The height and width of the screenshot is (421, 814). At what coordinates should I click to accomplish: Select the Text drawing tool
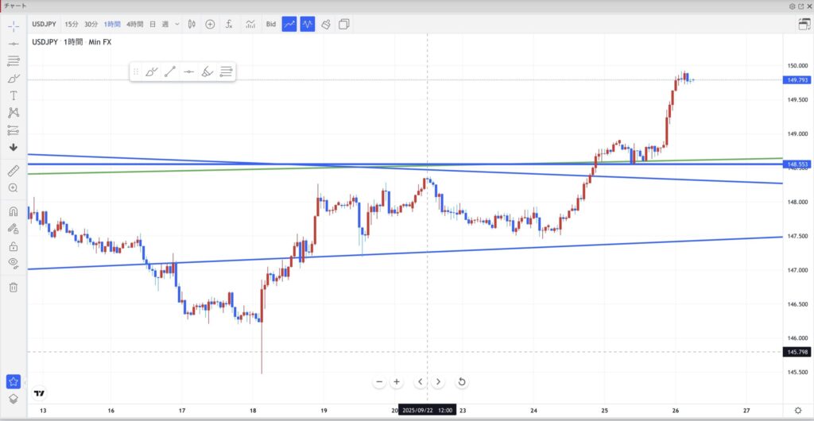coord(14,95)
